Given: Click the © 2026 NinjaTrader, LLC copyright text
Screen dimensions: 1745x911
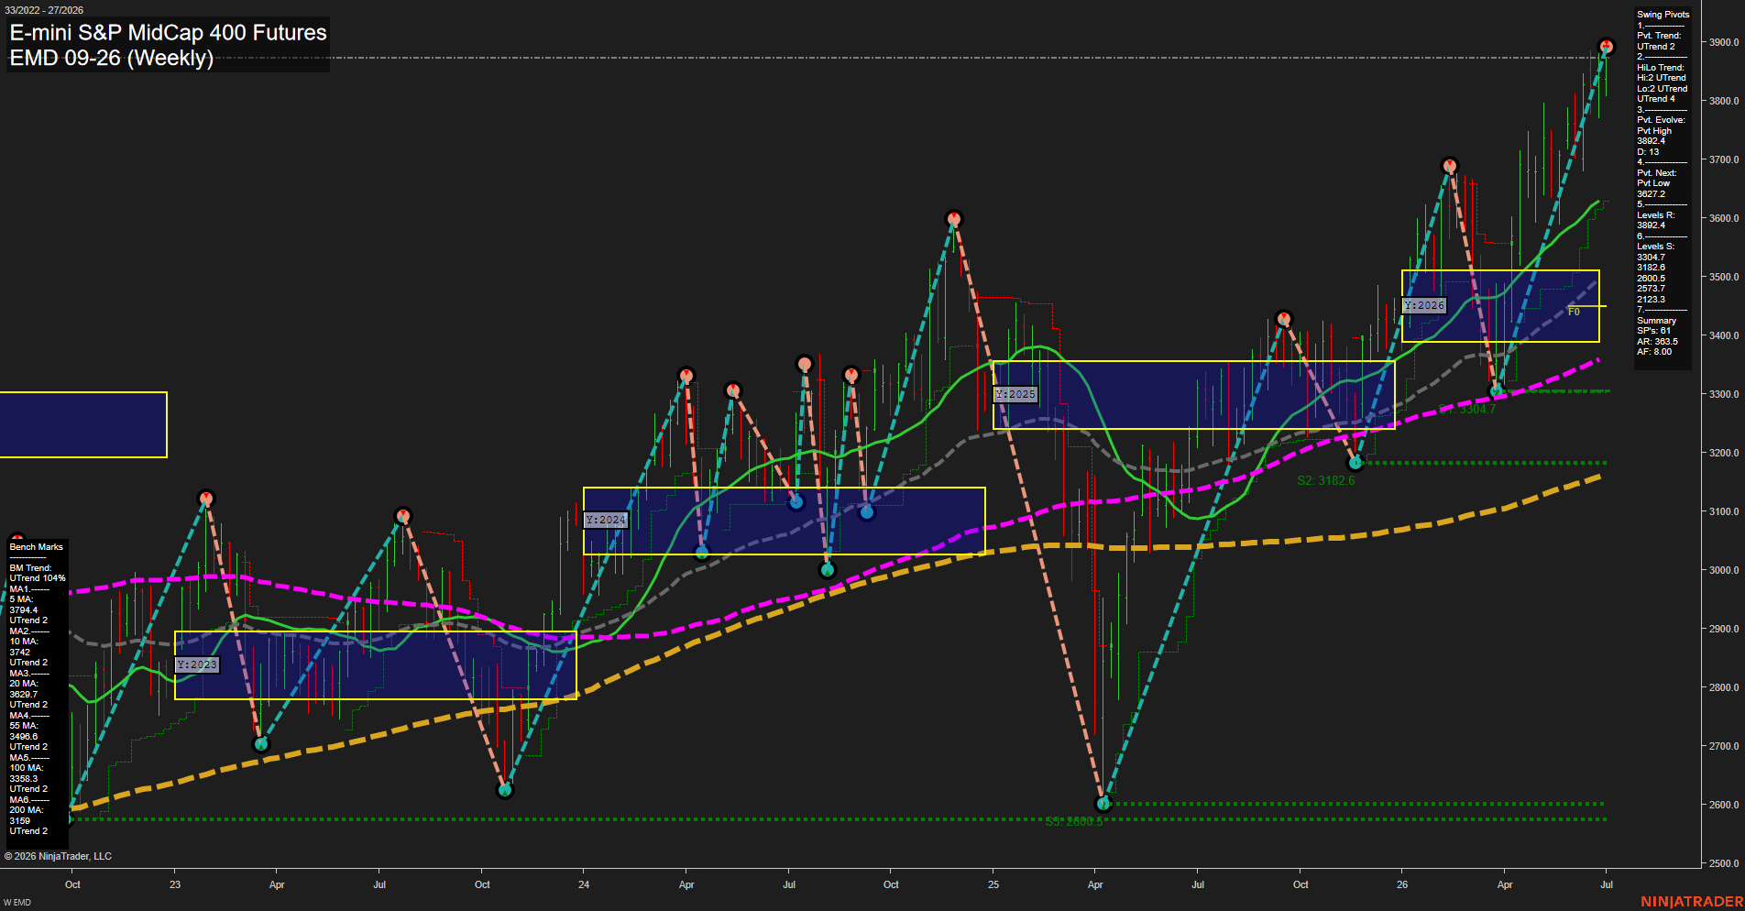Looking at the screenshot, I should pos(58,856).
